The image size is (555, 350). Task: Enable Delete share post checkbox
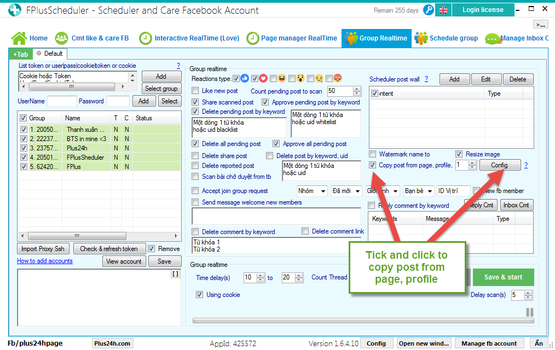[195, 156]
